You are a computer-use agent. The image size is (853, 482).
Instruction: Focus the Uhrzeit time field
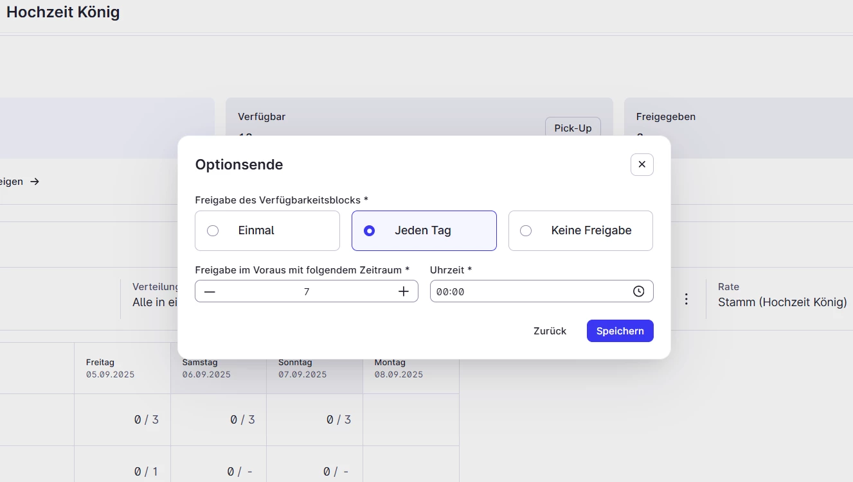pos(527,291)
